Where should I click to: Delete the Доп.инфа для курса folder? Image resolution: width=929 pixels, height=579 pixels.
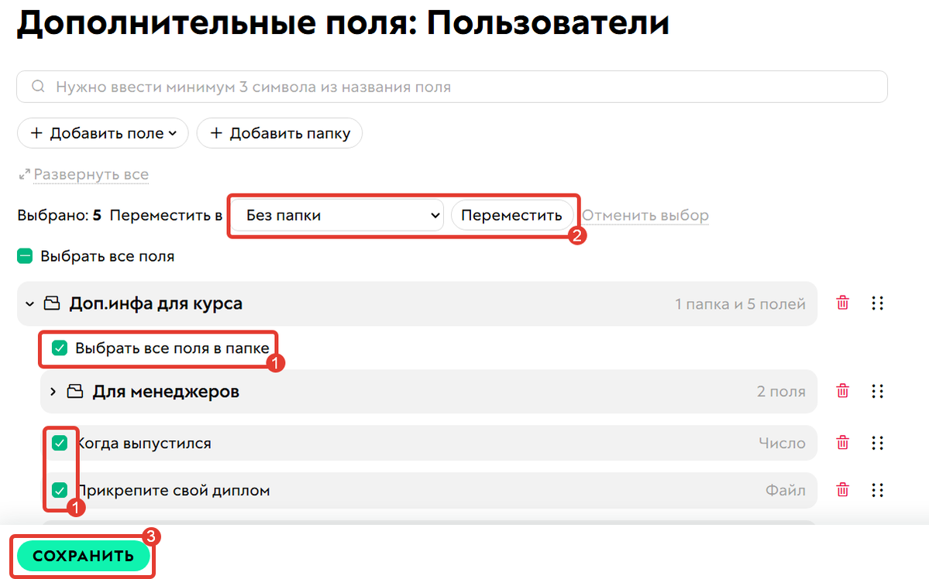pyautogui.click(x=842, y=303)
